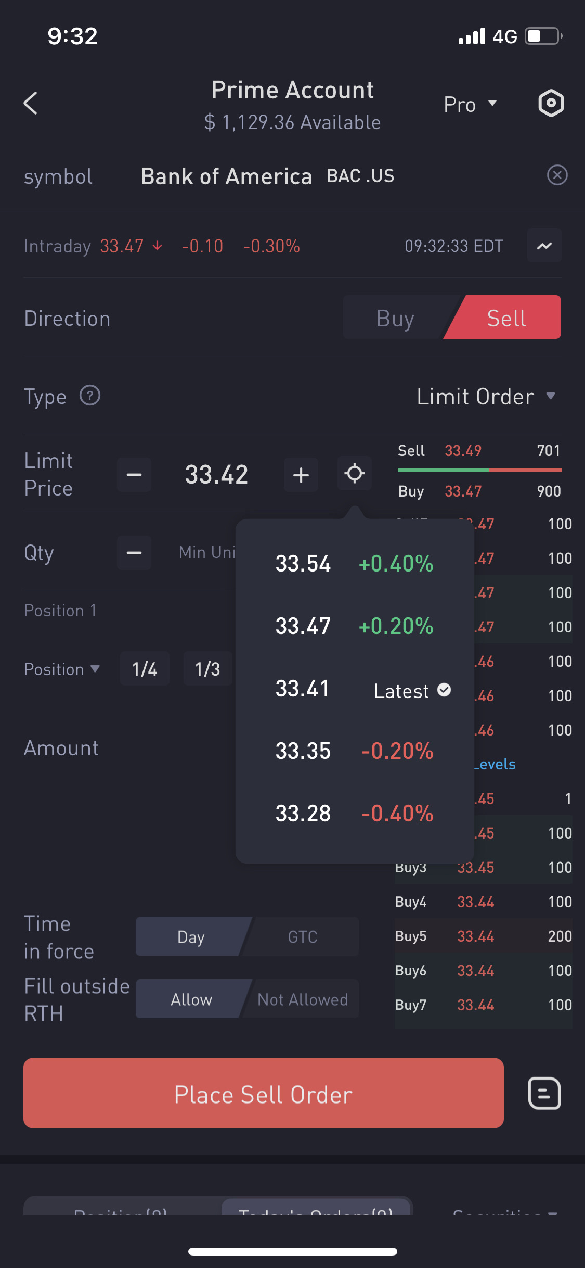The width and height of the screenshot is (585, 1268).
Task: Clear the Bank of America symbol
Action: [x=557, y=175]
